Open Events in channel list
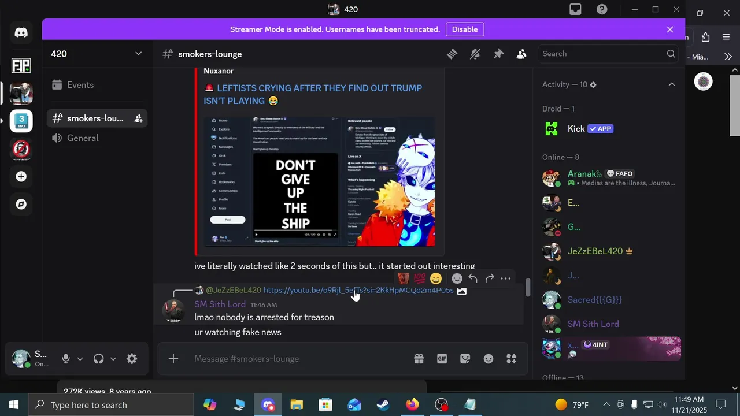Screen dimensions: 740x416 coord(97,85)
